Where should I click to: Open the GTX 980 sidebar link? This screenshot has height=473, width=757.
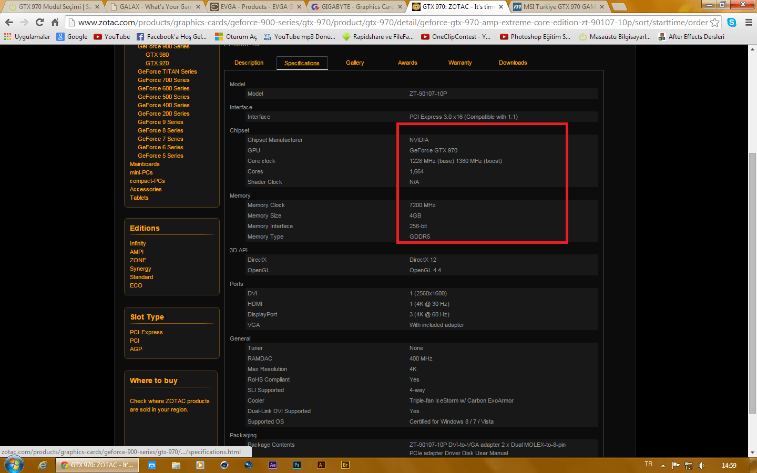click(157, 55)
